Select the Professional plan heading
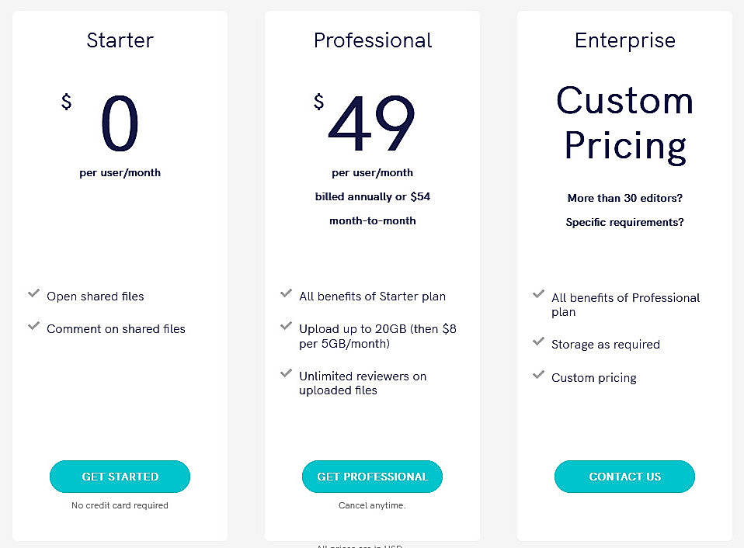Image resolution: width=744 pixels, height=548 pixels. coord(373,40)
